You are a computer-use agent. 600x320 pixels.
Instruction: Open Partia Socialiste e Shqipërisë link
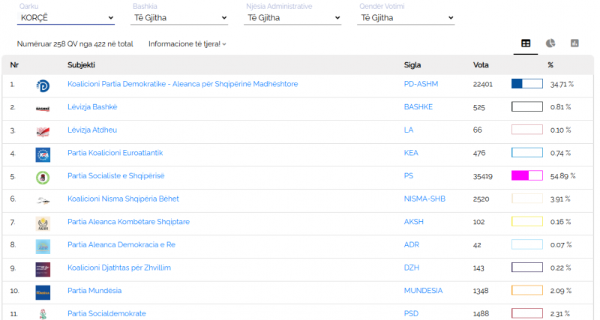116,176
